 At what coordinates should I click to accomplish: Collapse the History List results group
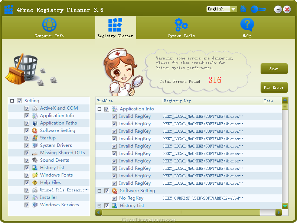tap(99, 206)
